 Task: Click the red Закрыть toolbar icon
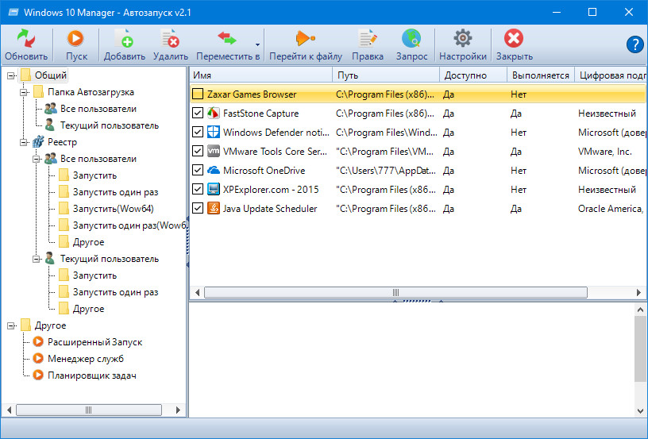pos(514,38)
